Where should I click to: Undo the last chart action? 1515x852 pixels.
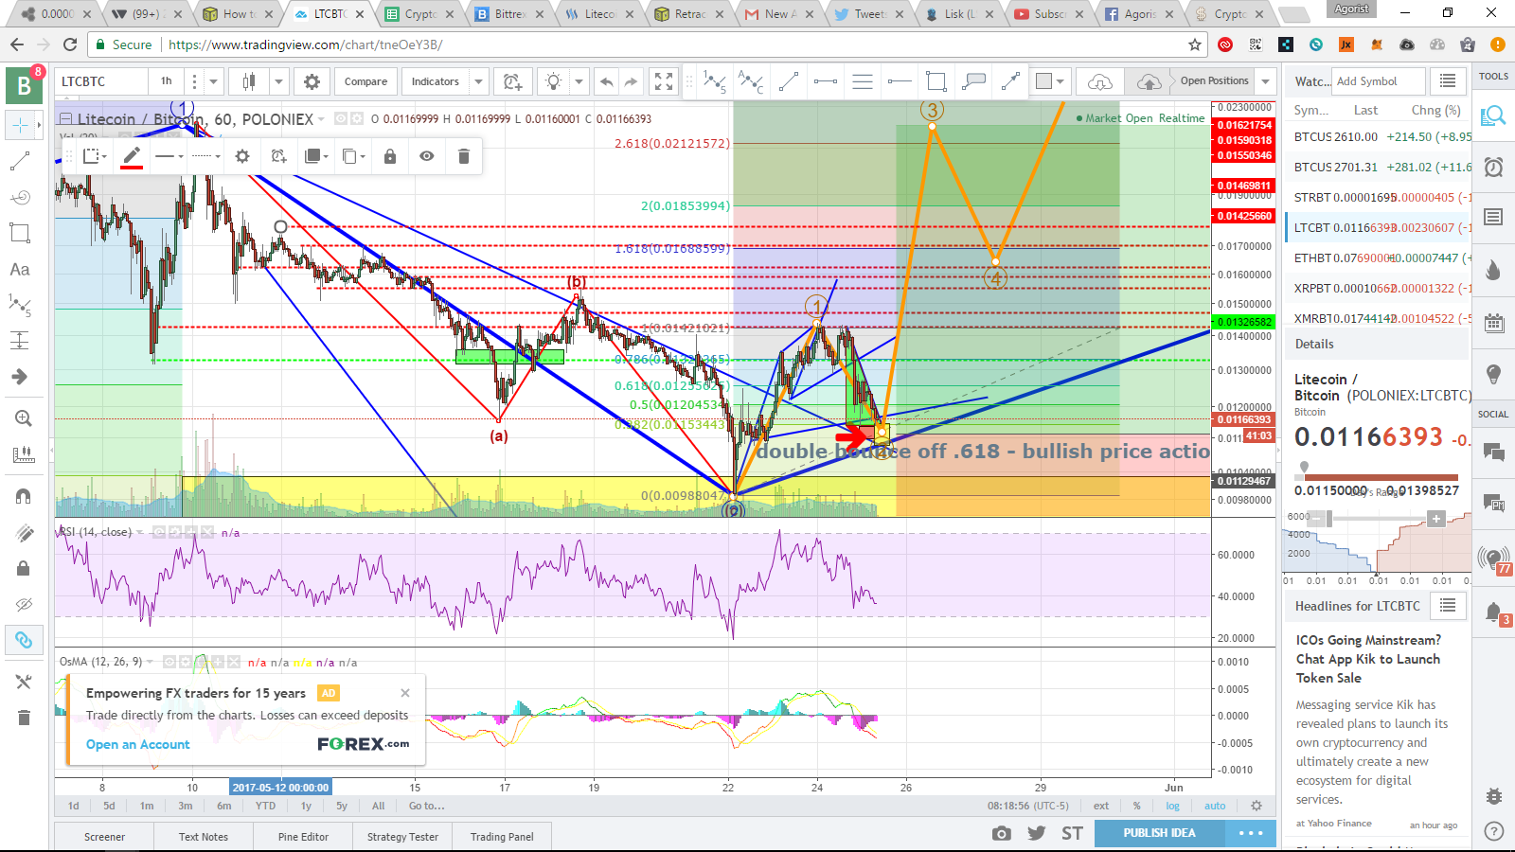coord(607,81)
